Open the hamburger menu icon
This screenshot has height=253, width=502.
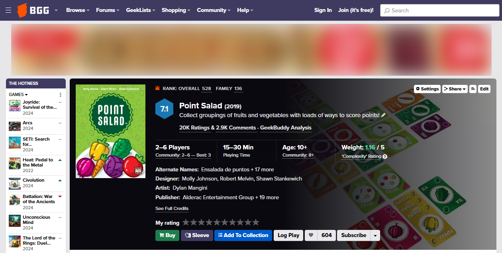[x=8, y=10]
